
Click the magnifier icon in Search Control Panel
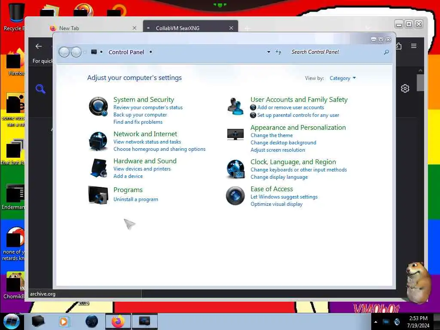click(386, 52)
